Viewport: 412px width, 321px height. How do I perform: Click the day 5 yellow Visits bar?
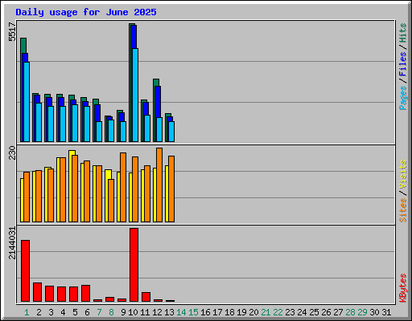click(72, 186)
